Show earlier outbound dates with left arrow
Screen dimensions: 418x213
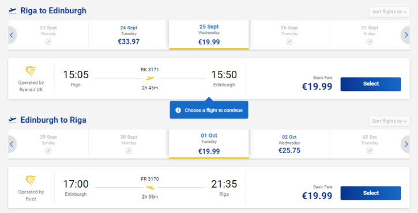(12, 35)
